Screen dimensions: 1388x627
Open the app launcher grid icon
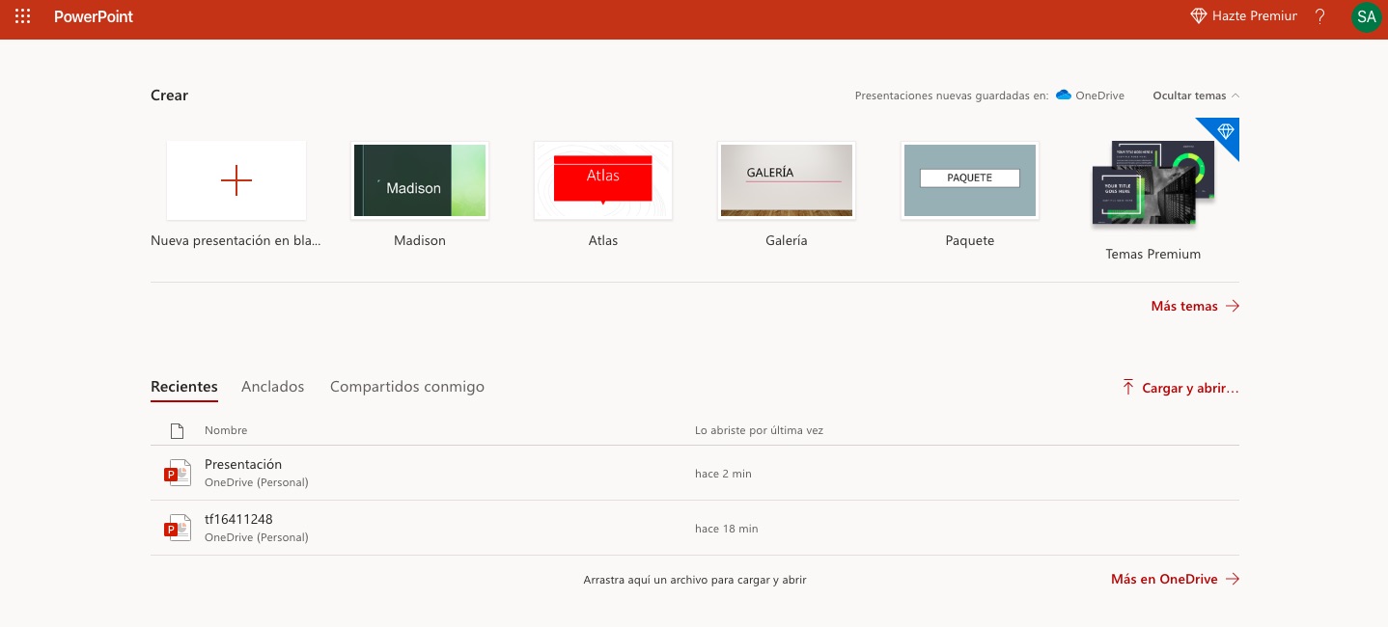click(22, 16)
